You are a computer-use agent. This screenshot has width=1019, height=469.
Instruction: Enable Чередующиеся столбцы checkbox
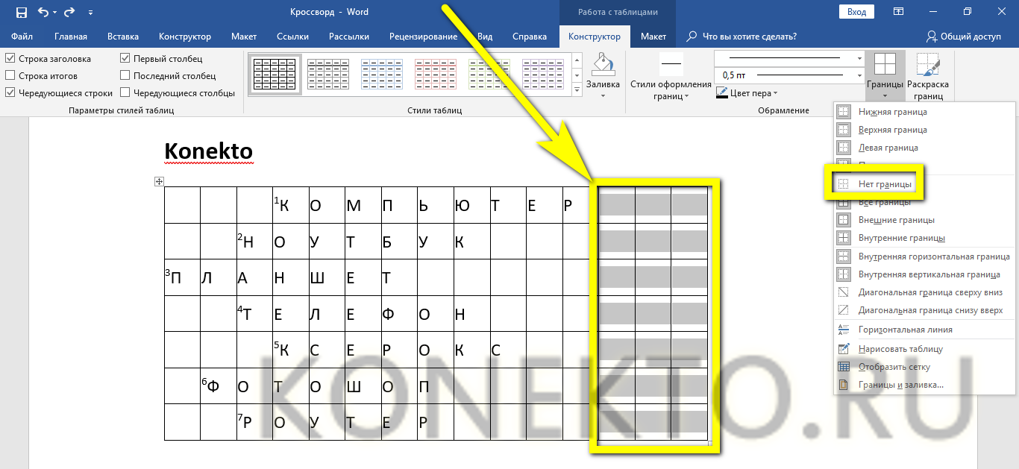pos(178,93)
